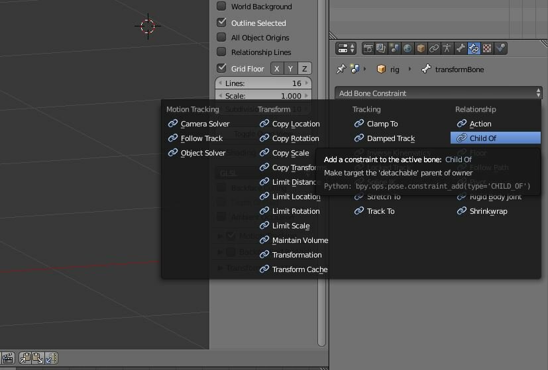Decrease the Scale value with left arrow
Image resolution: width=548 pixels, height=370 pixels.
point(220,95)
